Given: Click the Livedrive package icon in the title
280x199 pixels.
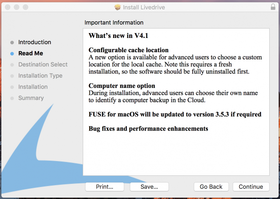Looking at the screenshot, I should point(117,7).
